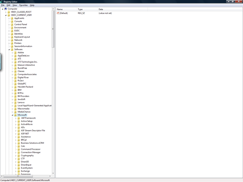Click the Lenovo folder icon
The height and width of the screenshot is (182, 243).
[15, 102]
